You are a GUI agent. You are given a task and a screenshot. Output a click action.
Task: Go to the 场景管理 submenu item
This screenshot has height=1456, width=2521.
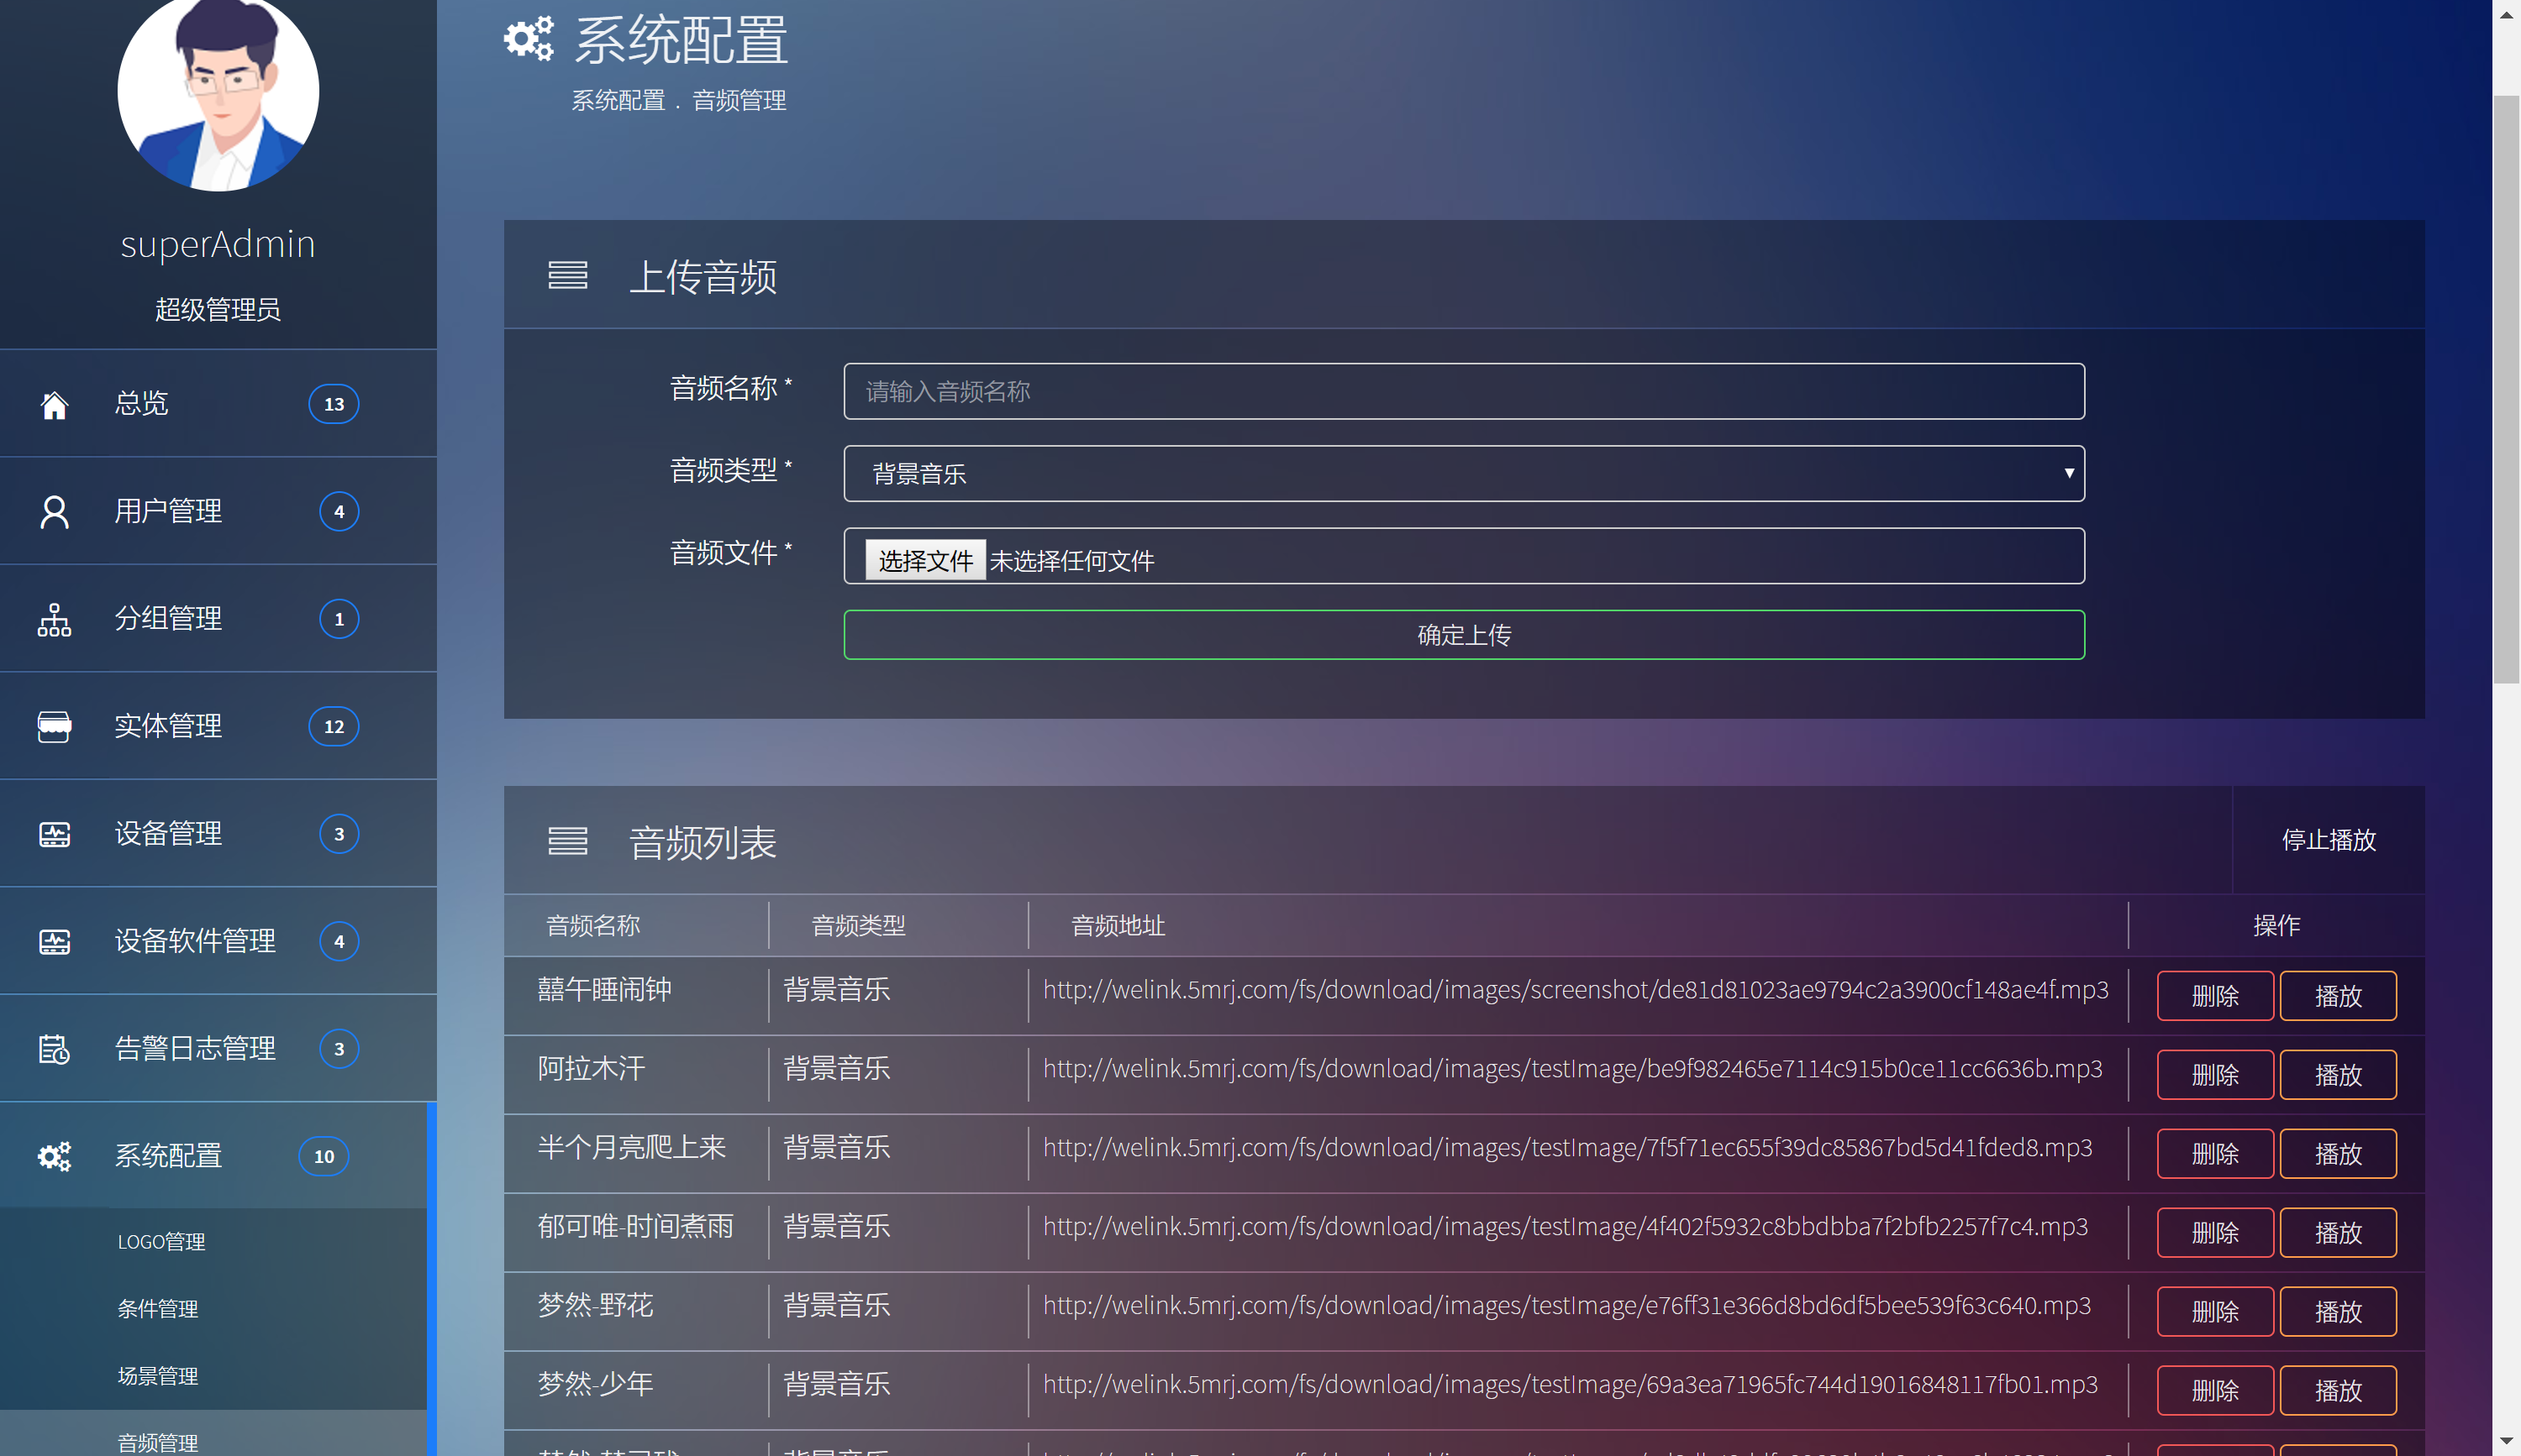pyautogui.click(x=158, y=1376)
